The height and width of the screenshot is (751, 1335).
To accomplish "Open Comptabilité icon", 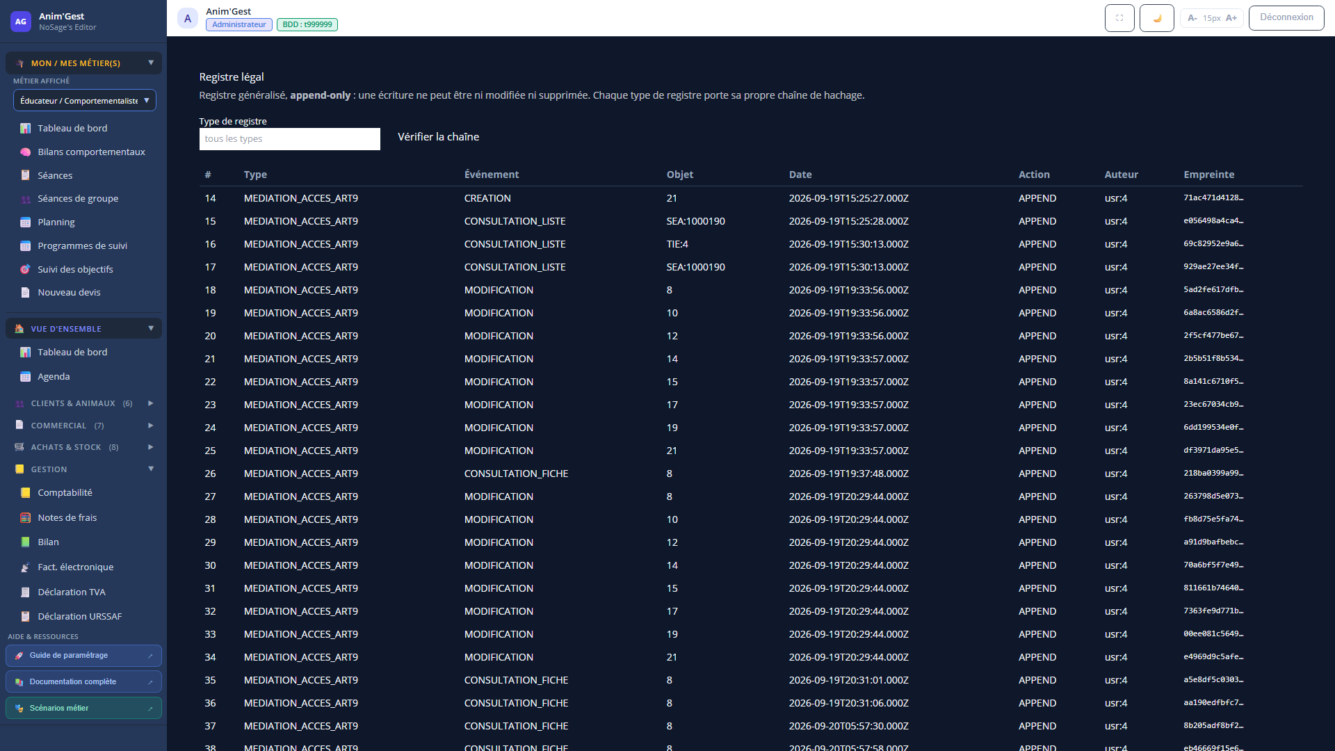I will click(25, 492).
